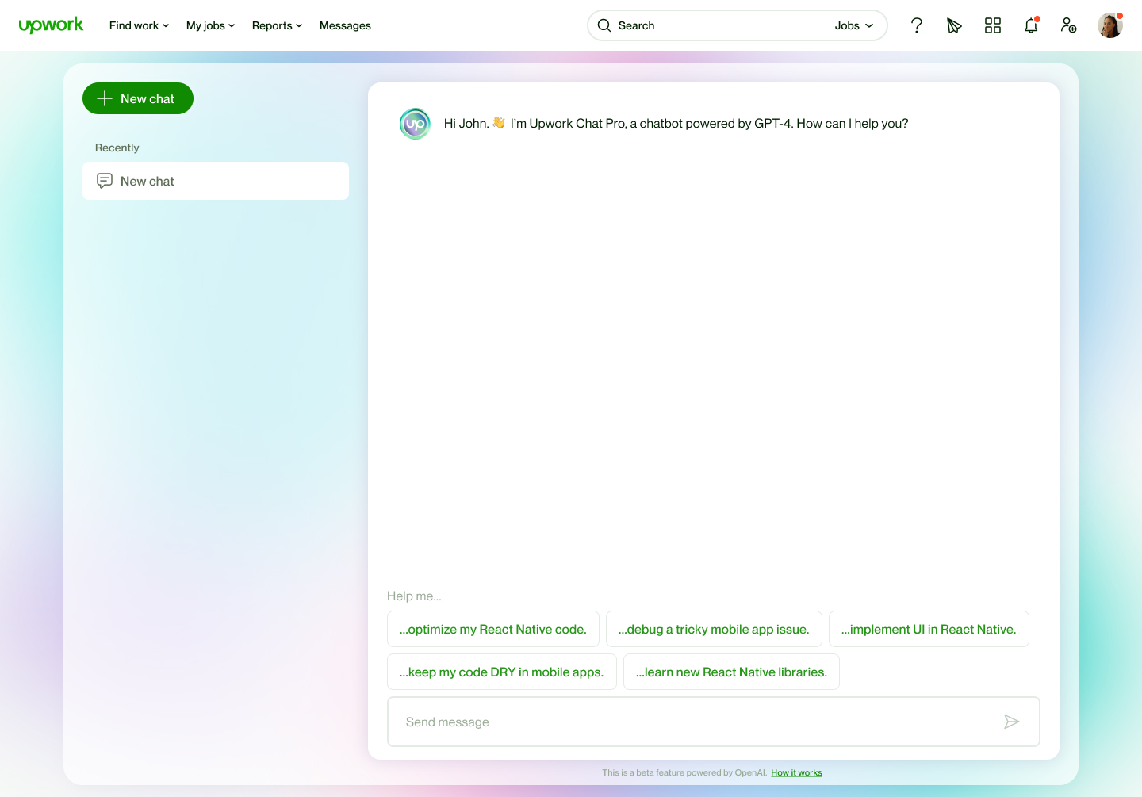The image size is (1142, 797).
Task: Select the New chat conversation under Recently
Action: 215,181
